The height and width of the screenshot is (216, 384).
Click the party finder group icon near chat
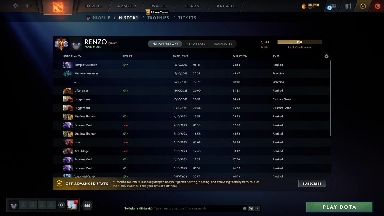click(x=87, y=206)
